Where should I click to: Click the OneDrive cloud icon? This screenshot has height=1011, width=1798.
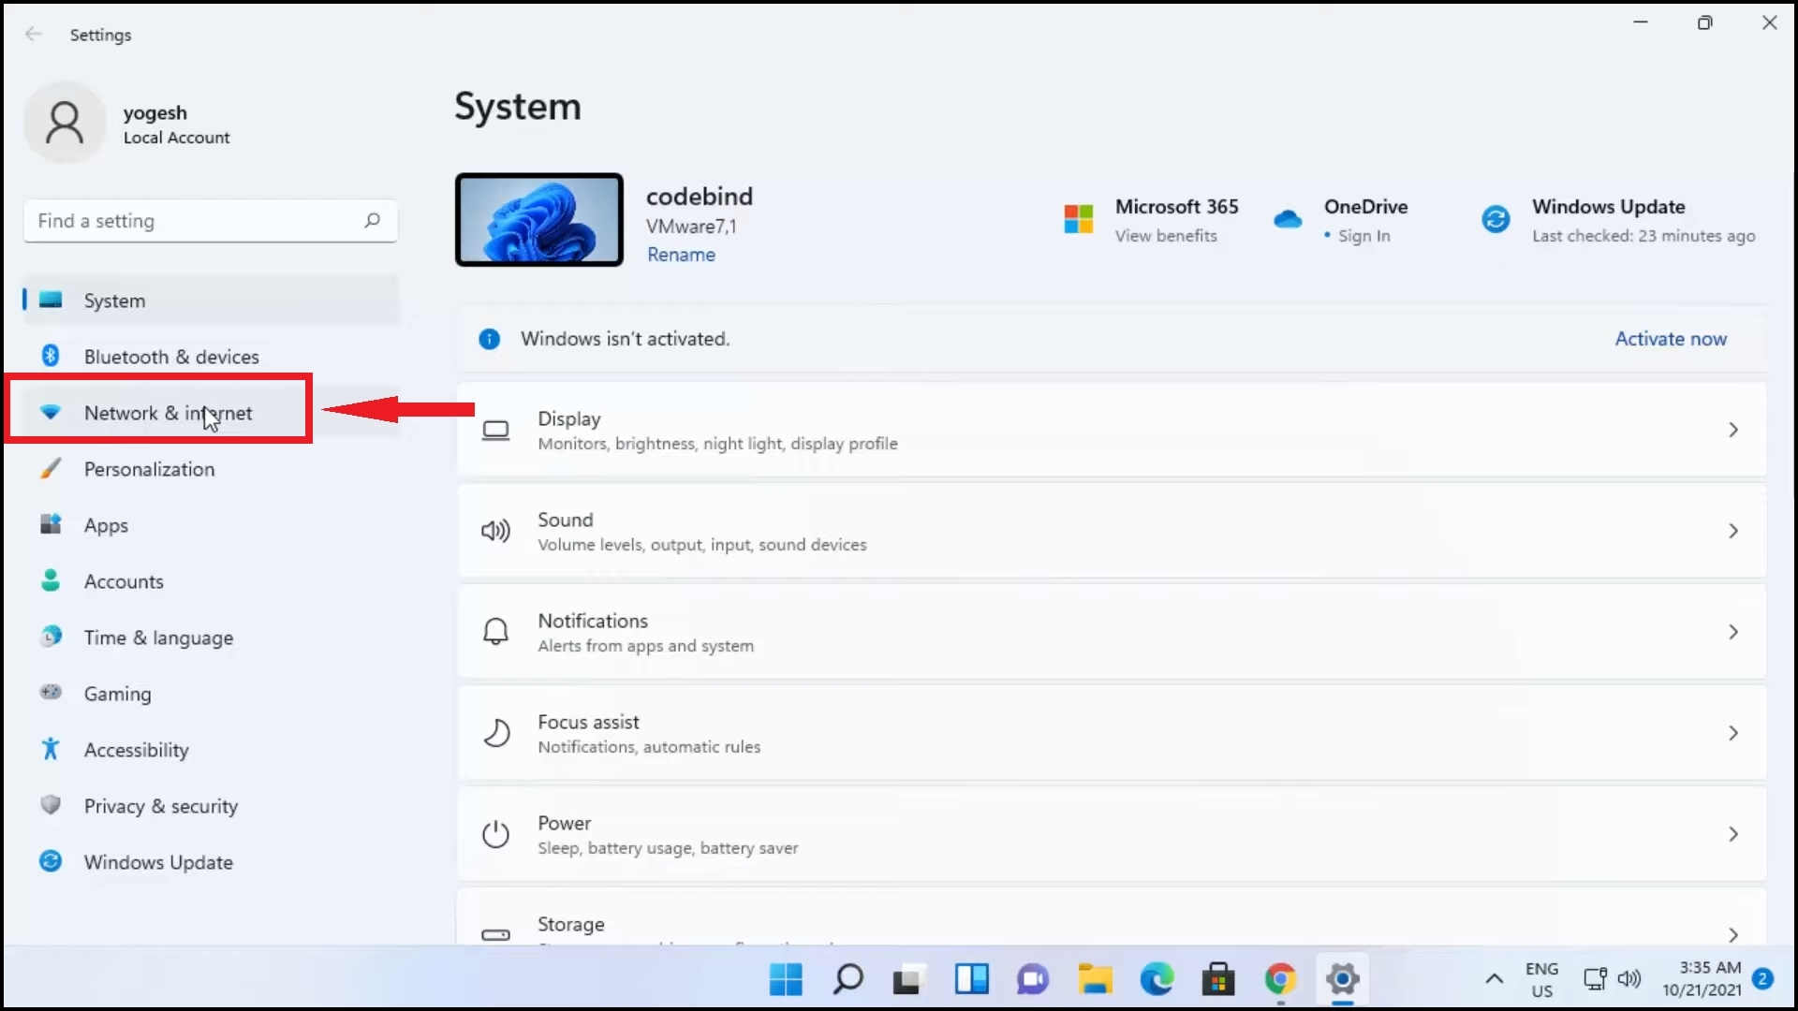(1288, 220)
